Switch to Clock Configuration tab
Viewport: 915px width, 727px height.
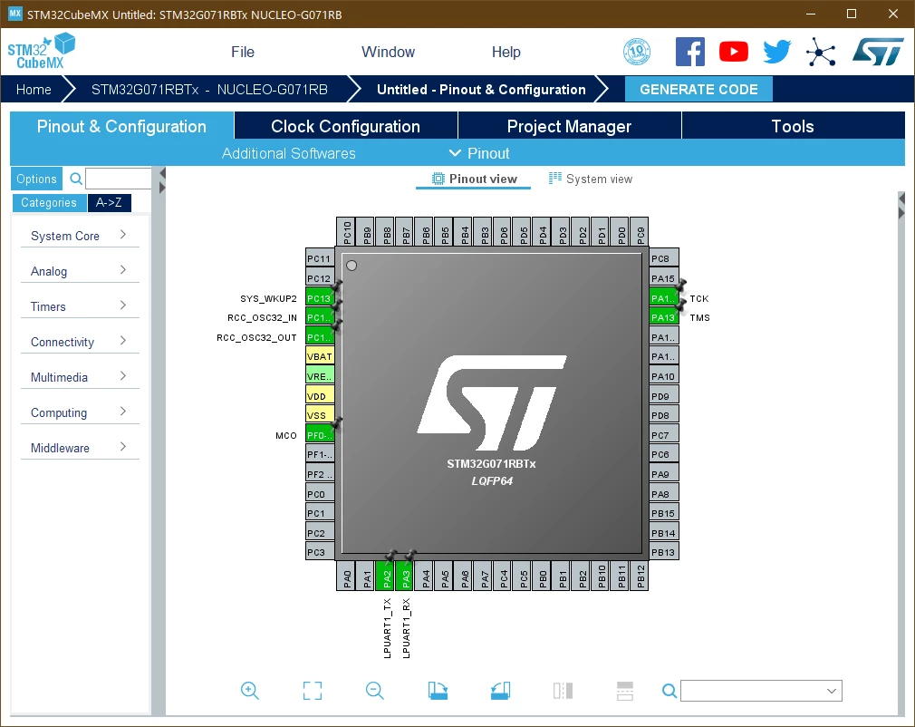(x=345, y=126)
